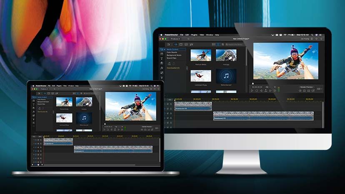Collapse library tree panel handle on iMac
Viewport: 345px width, 194px height.
tap(187, 68)
